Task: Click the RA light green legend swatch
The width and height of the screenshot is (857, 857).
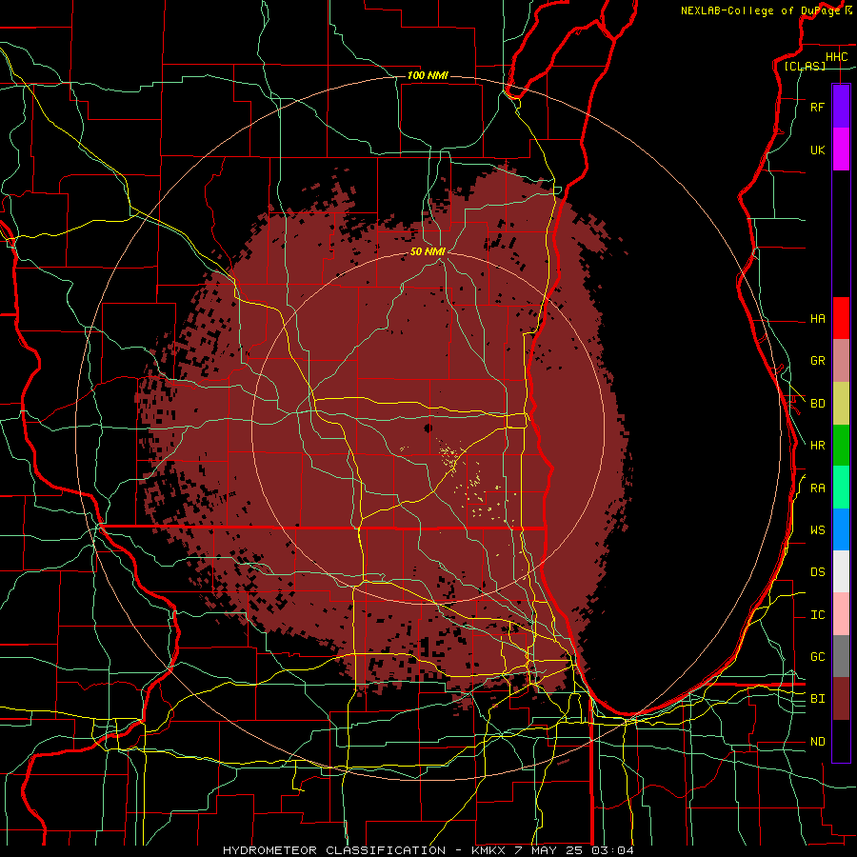Action: click(x=841, y=488)
